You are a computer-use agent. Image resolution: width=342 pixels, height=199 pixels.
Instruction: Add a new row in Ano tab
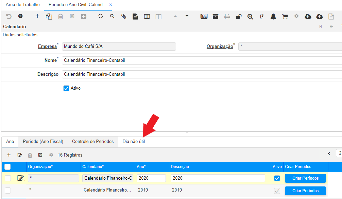(x=9, y=155)
